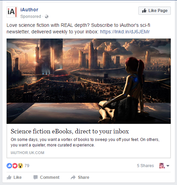Click the Comment speech bubble icon
177x185 pixels.
point(36,177)
